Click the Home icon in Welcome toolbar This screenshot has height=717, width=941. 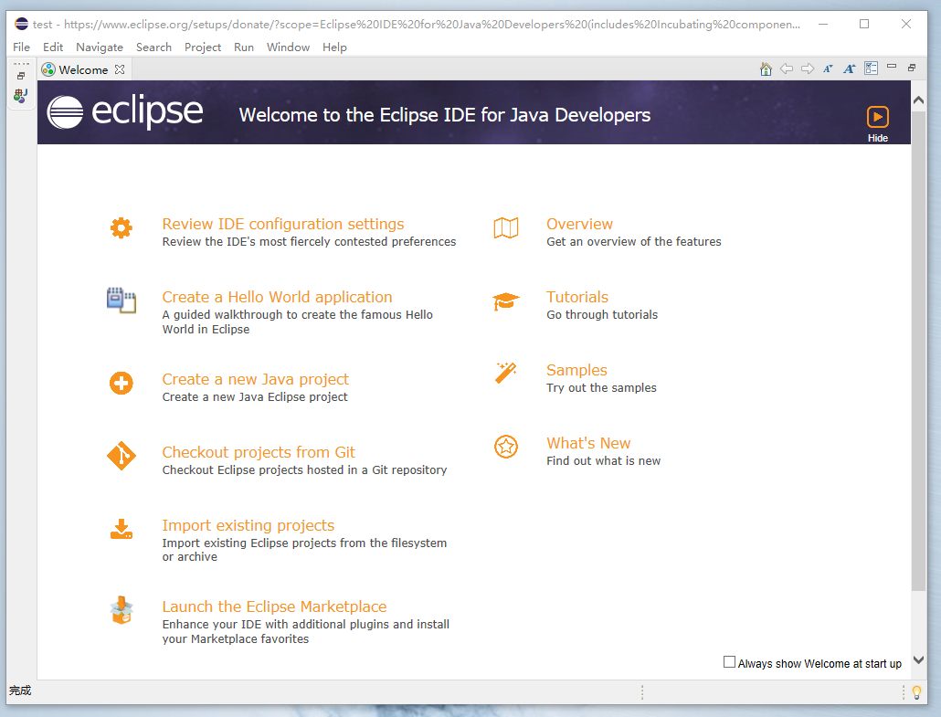click(x=766, y=69)
